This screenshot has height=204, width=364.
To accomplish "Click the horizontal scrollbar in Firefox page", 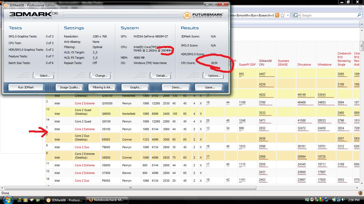I will tap(130, 188).
